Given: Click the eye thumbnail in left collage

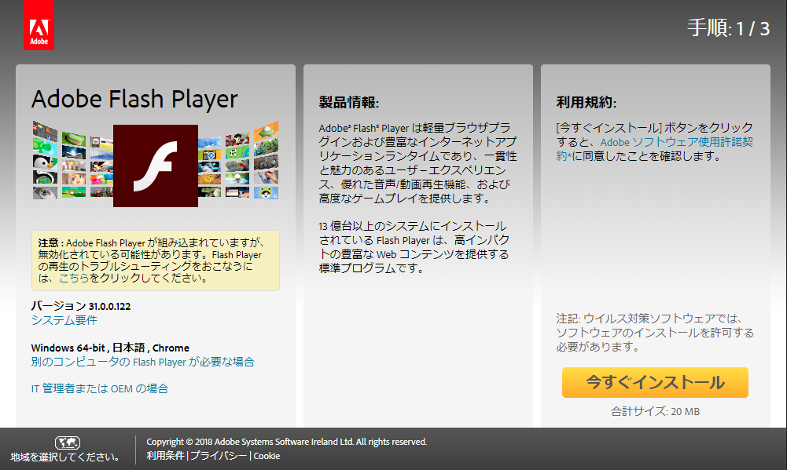Looking at the screenshot, I should tap(45, 192).
